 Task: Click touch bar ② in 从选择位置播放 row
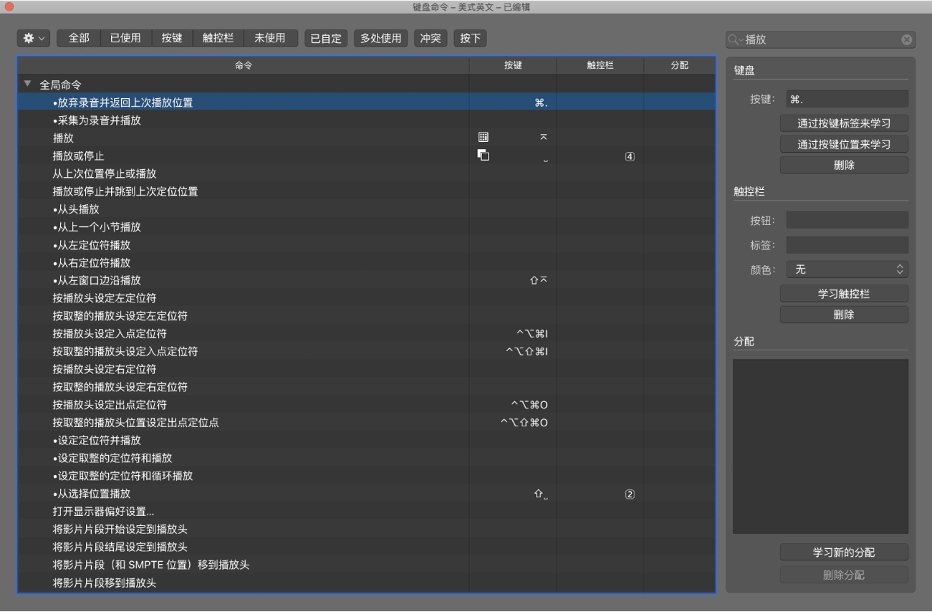(x=630, y=494)
